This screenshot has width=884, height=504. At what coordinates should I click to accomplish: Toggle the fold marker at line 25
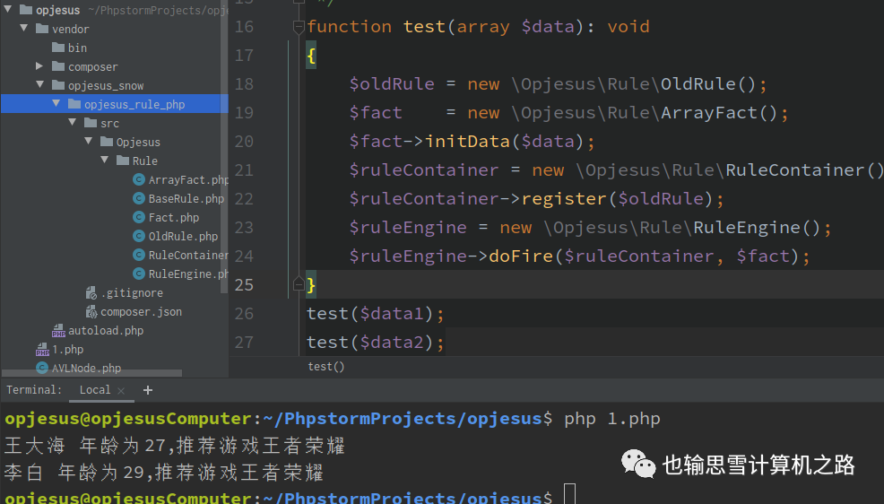point(299,285)
